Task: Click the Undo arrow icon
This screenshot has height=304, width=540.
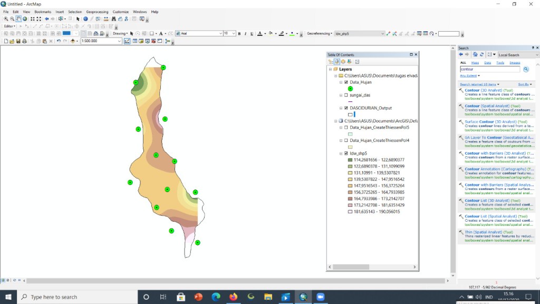Action: (59, 41)
